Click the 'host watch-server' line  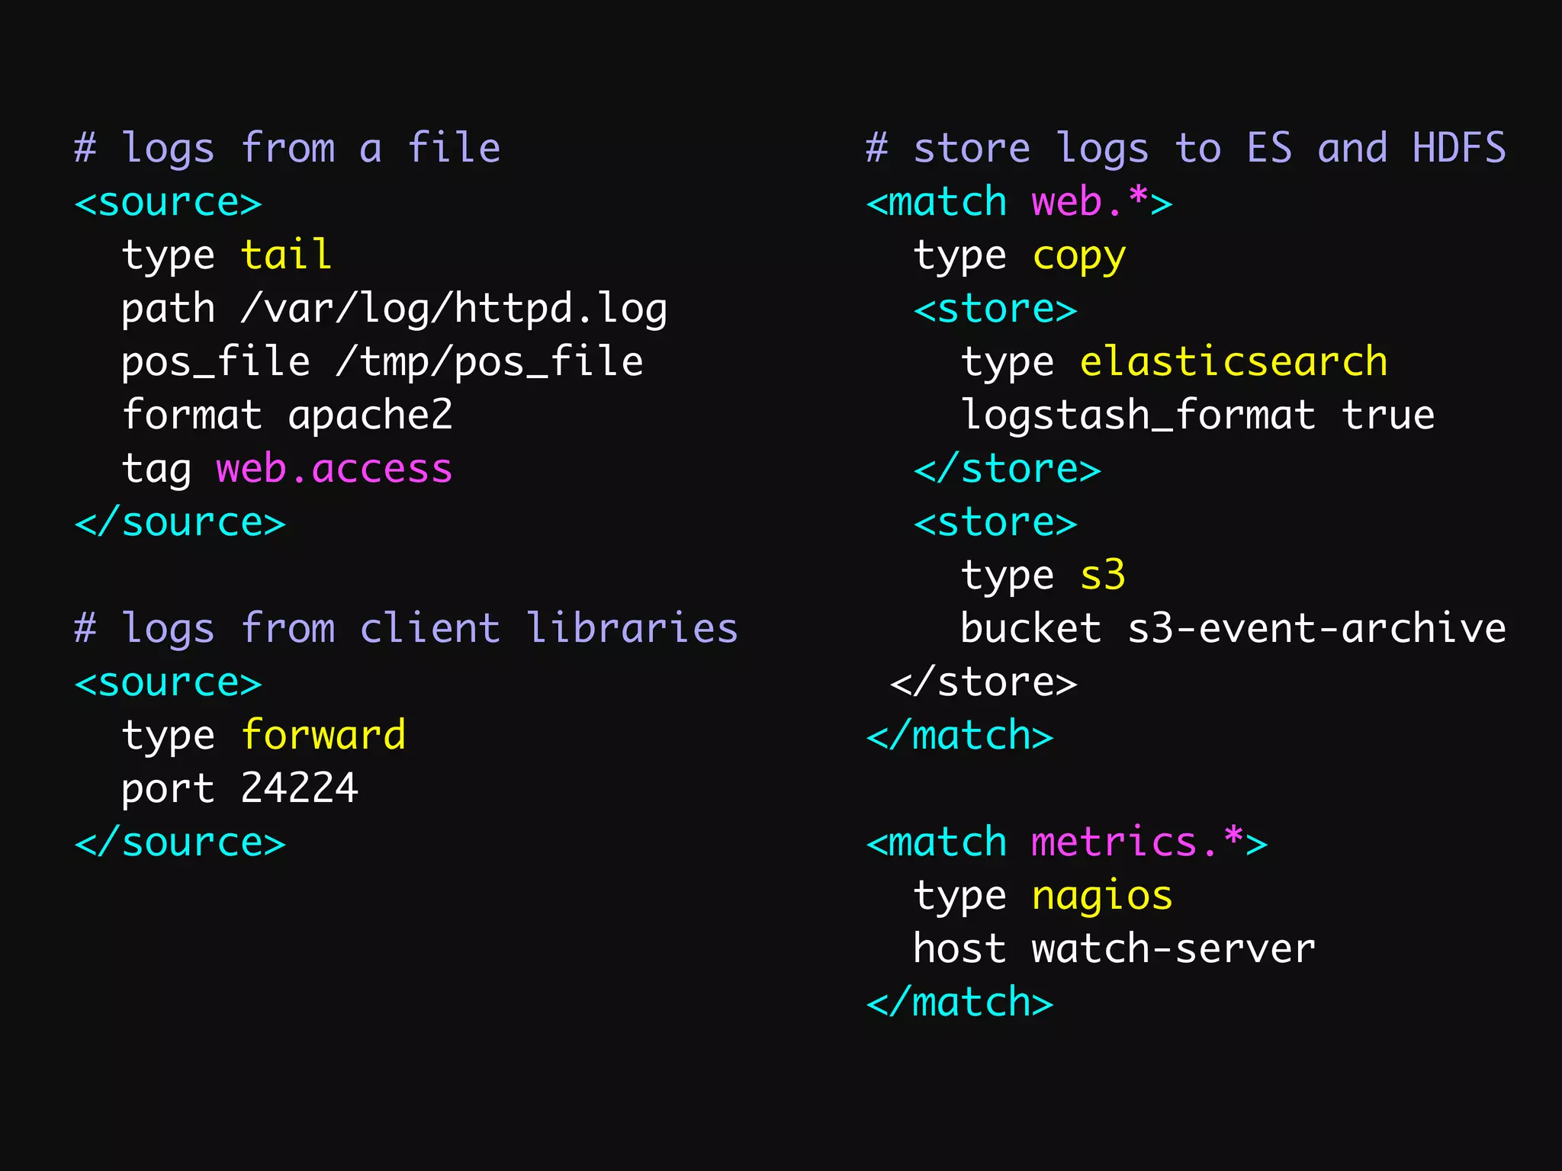pyautogui.click(x=1114, y=949)
